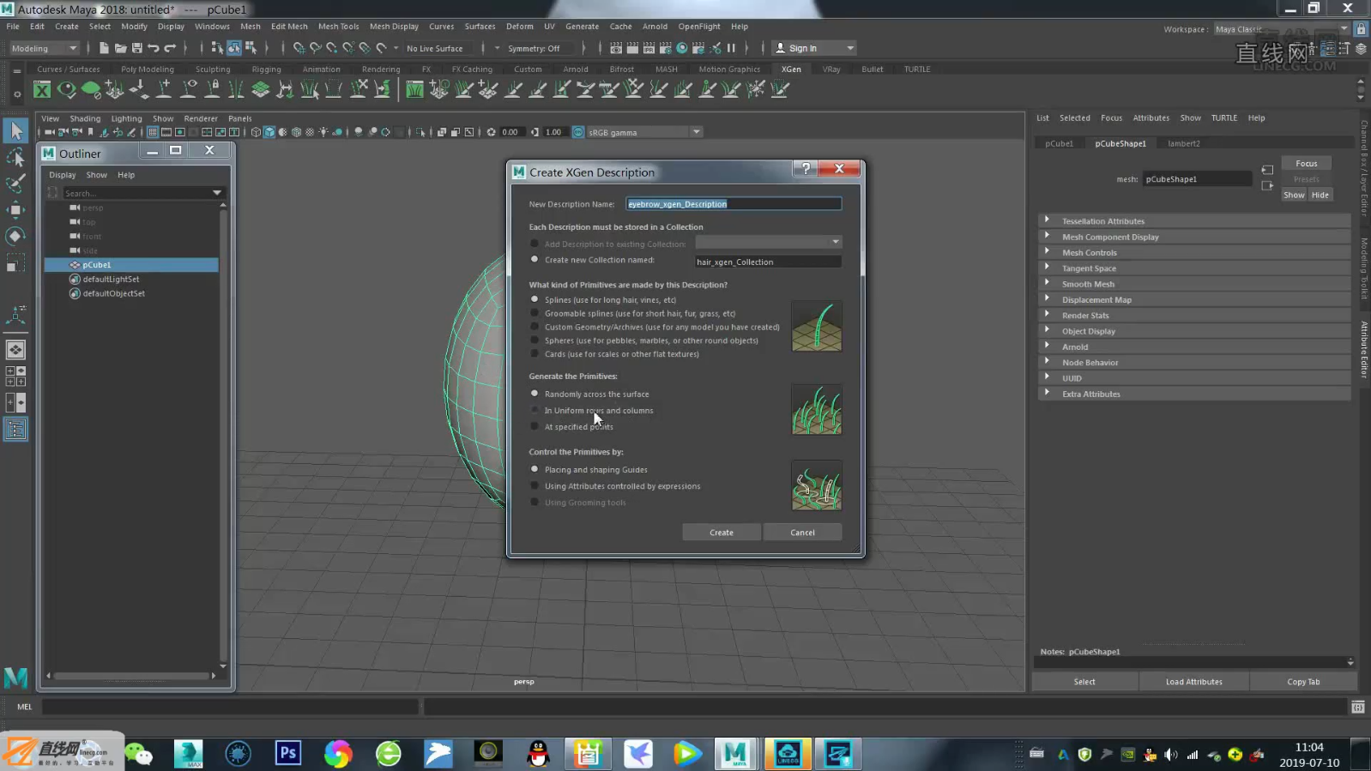Screen dimensions: 1371x771
Task: Click the Undo arrow icon
Action: point(154,48)
